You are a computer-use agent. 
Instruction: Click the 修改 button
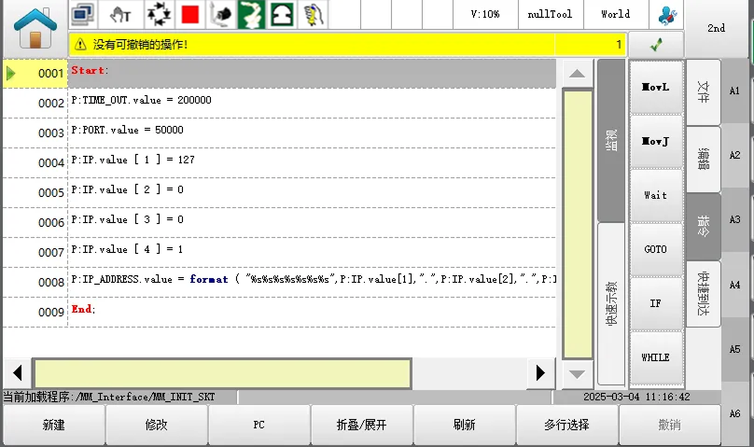[x=156, y=425]
